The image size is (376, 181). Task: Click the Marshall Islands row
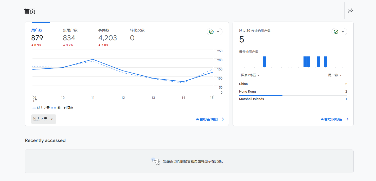pyautogui.click(x=293, y=99)
